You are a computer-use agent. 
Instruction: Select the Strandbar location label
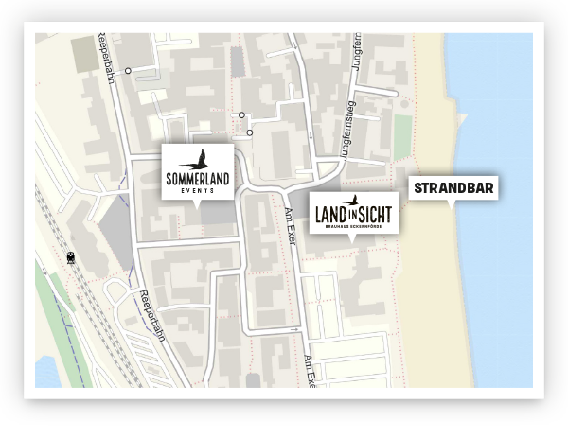click(453, 188)
